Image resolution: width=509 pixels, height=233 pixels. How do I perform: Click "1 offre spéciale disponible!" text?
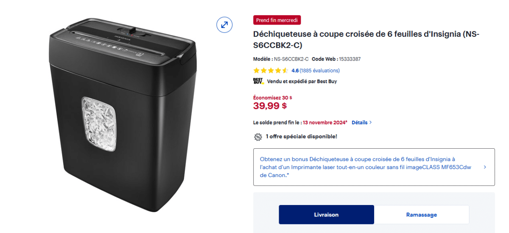coord(301,136)
